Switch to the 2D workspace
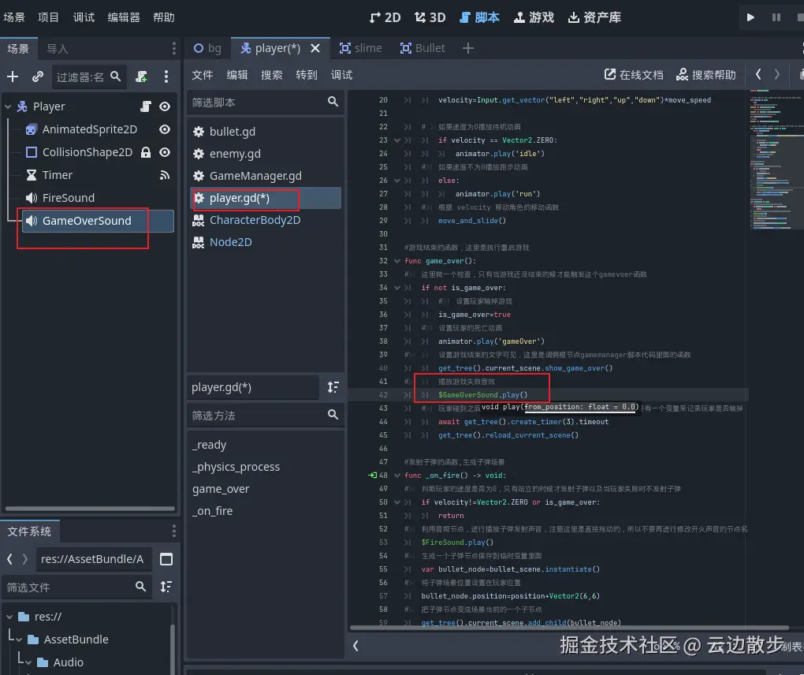The height and width of the screenshot is (675, 804). tap(385, 17)
